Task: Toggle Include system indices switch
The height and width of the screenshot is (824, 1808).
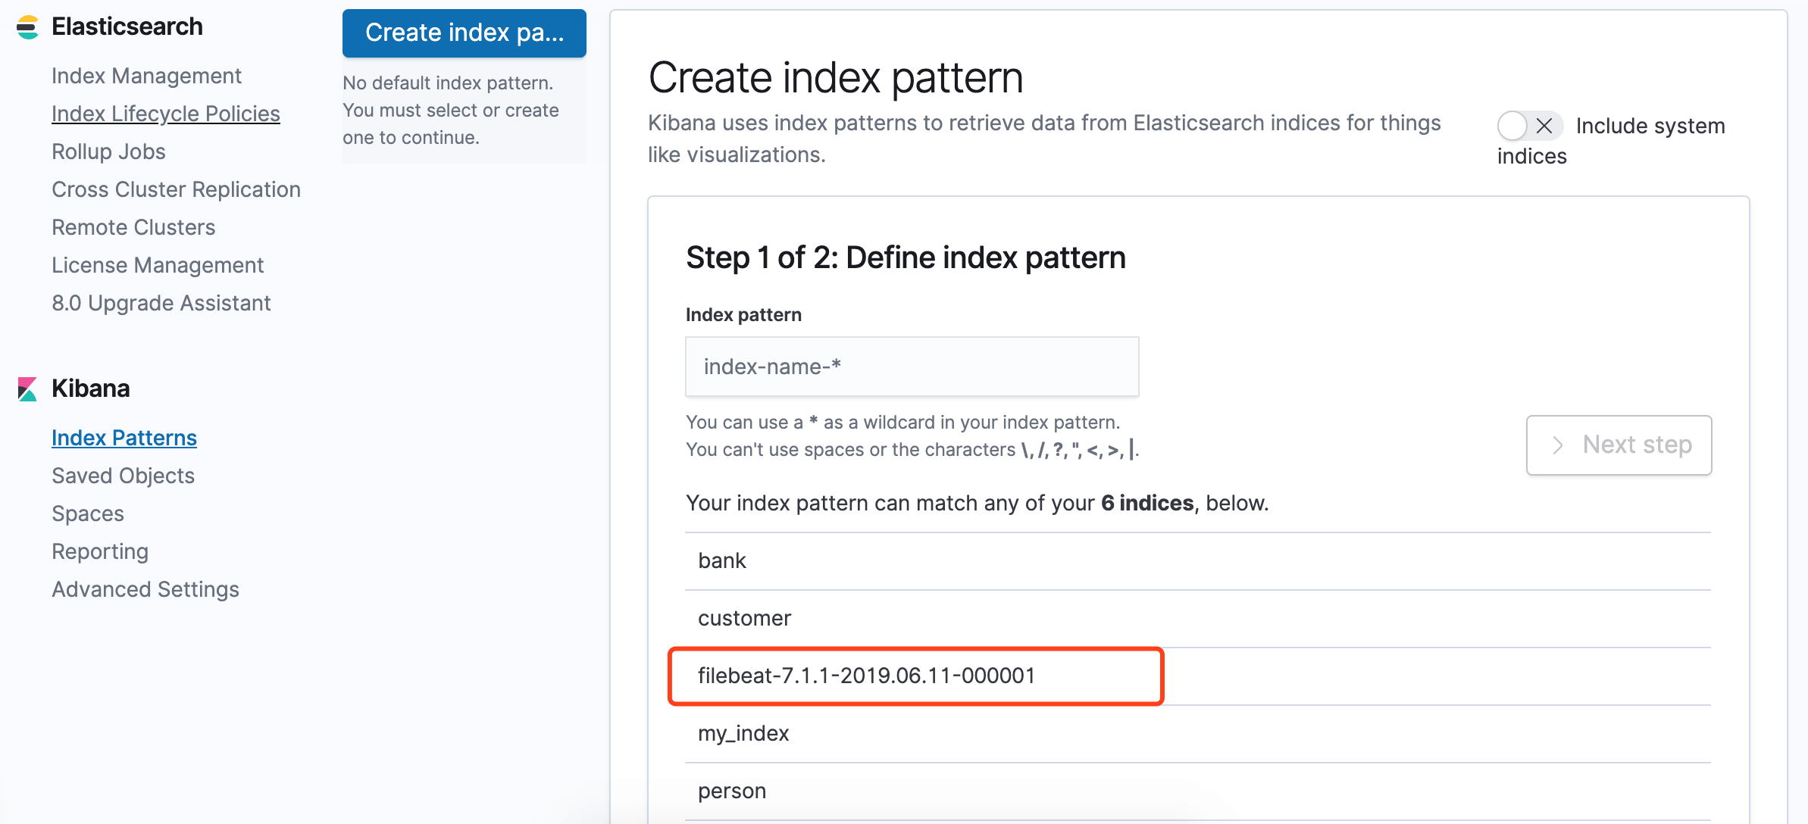Action: point(1528,126)
